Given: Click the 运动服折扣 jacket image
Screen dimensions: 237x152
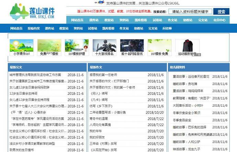Looking at the screenshot, I should point(187,46).
